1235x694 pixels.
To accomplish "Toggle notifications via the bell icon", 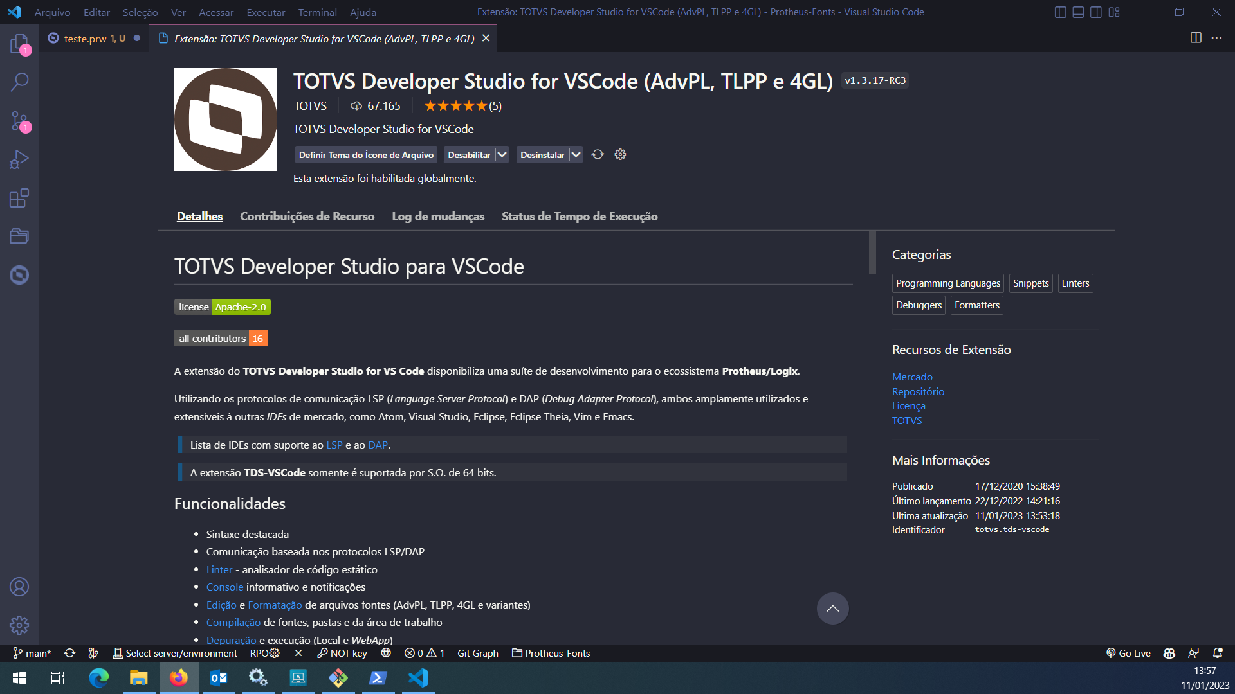I will point(1218,653).
